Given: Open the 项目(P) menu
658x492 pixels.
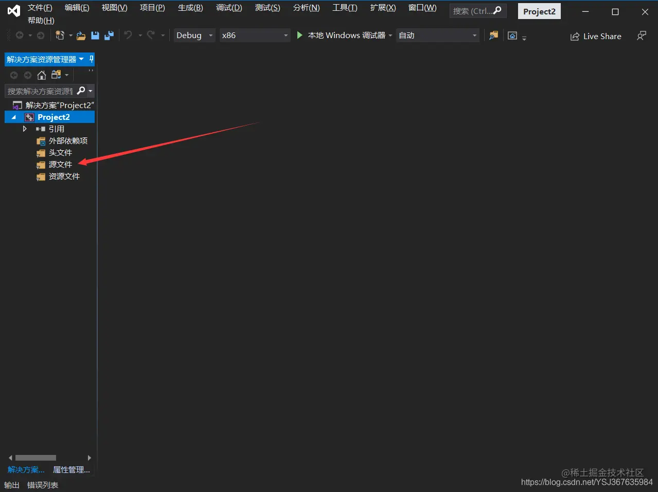Looking at the screenshot, I should click(152, 8).
